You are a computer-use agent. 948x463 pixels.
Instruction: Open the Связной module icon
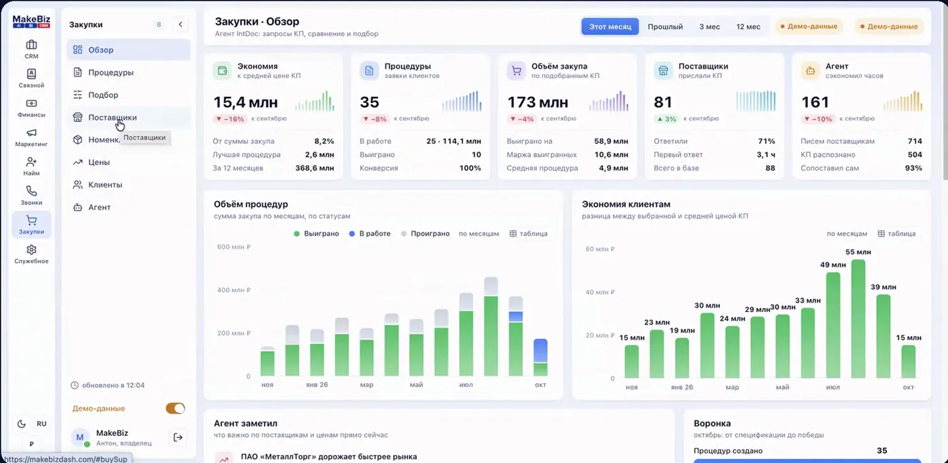tap(31, 79)
